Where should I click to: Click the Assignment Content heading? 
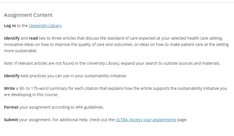(28, 15)
